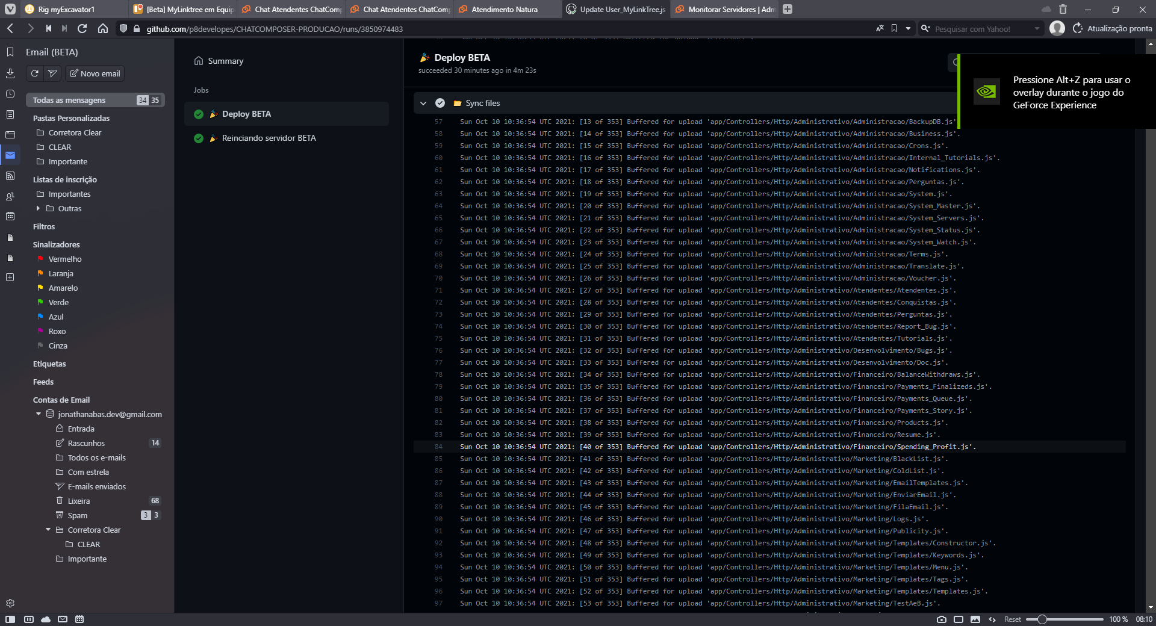Open the Calendar panel

(x=10, y=216)
